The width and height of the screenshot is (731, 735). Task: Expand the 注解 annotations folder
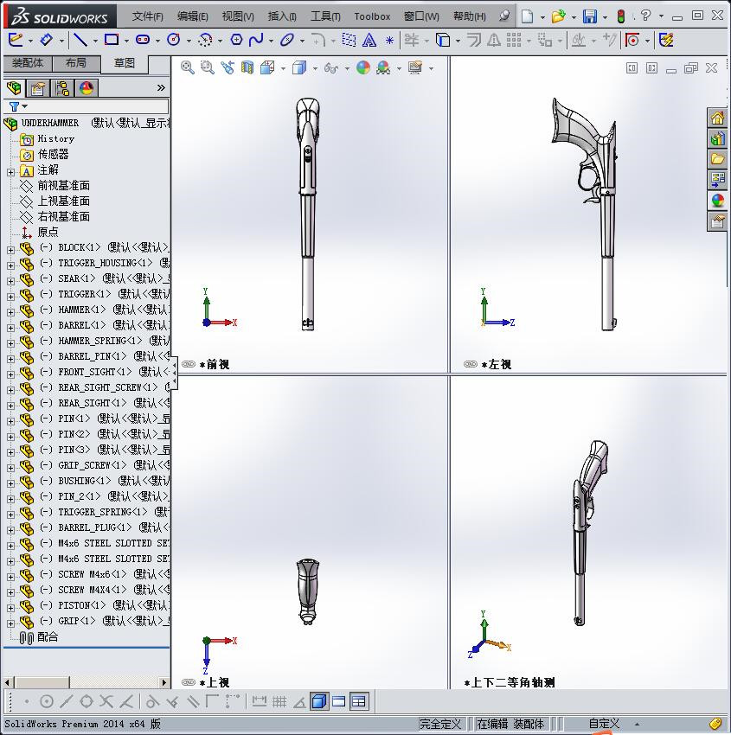click(10, 171)
